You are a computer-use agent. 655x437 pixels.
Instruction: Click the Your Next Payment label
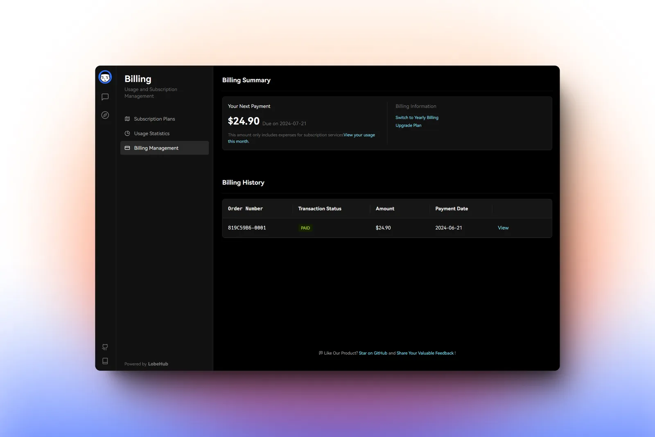click(x=249, y=106)
